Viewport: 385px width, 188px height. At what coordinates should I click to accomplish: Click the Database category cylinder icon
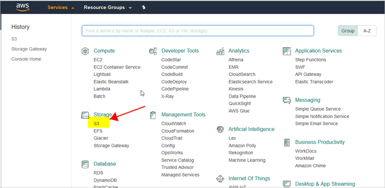85,164
